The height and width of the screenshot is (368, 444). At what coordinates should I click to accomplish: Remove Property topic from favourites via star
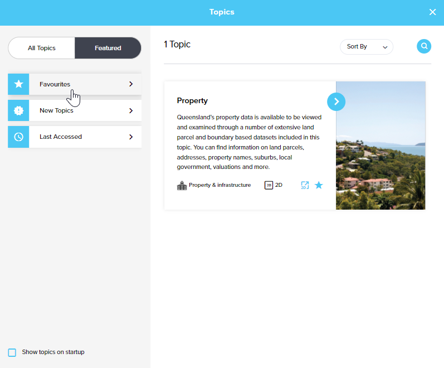coord(319,185)
